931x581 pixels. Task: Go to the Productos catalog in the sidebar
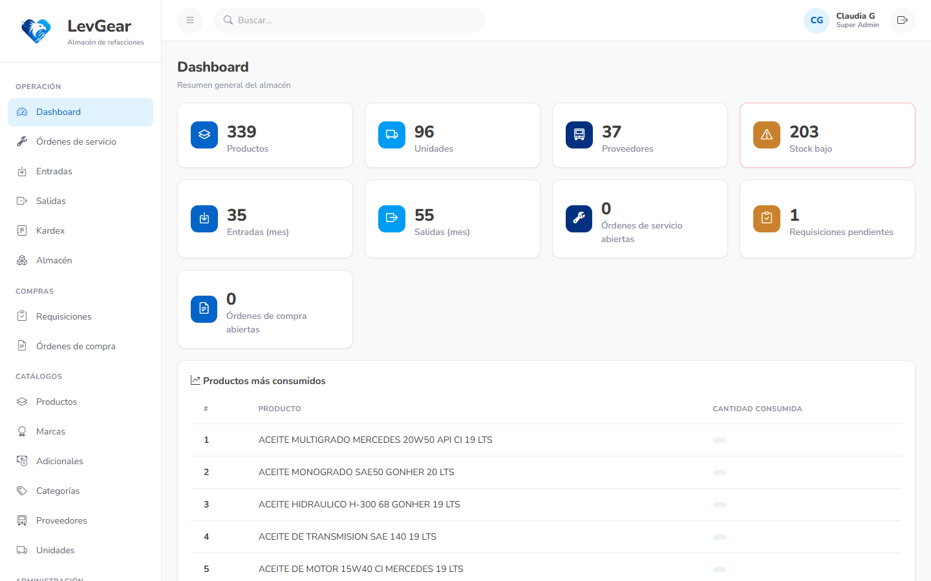[x=80, y=402]
